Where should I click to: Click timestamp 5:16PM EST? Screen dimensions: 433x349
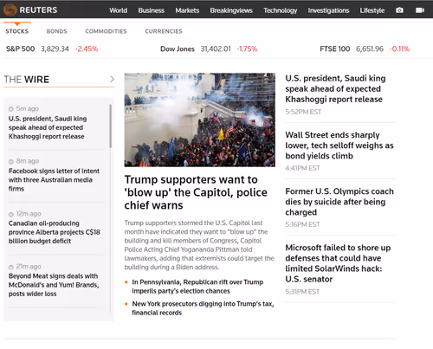pos(302,224)
